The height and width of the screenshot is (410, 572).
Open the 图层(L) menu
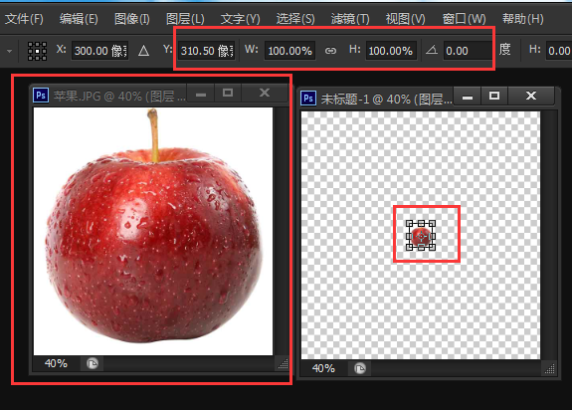pyautogui.click(x=185, y=19)
